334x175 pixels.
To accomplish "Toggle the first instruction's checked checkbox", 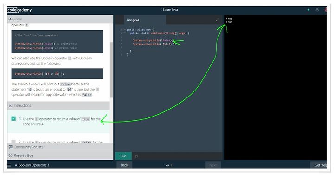I will pos(13,118).
